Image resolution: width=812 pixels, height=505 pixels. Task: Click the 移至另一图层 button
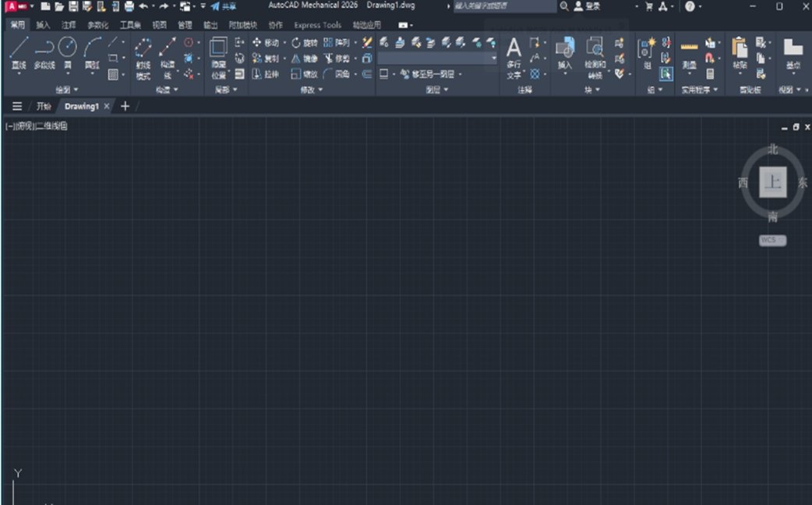(x=427, y=74)
